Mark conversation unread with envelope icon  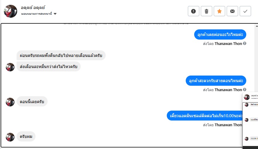(x=232, y=11)
